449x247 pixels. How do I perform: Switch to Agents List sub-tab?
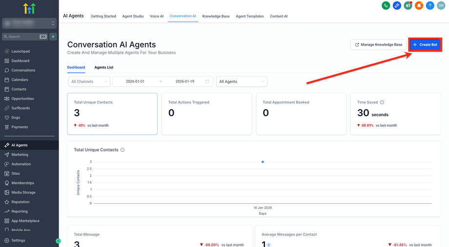104,67
